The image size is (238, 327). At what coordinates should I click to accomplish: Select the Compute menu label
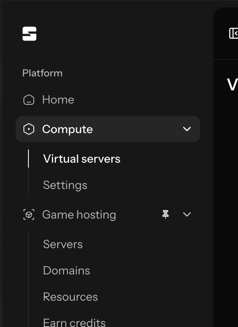click(67, 129)
